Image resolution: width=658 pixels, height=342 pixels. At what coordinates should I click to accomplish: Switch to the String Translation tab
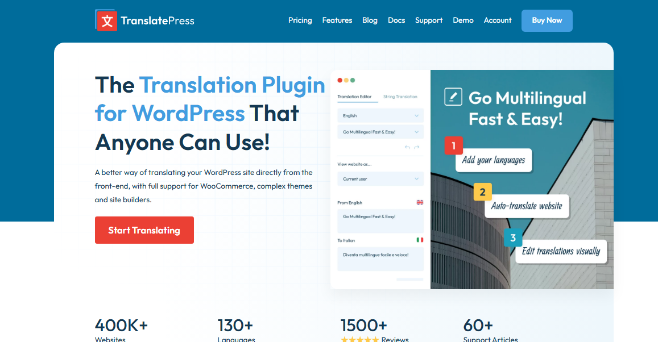(400, 97)
